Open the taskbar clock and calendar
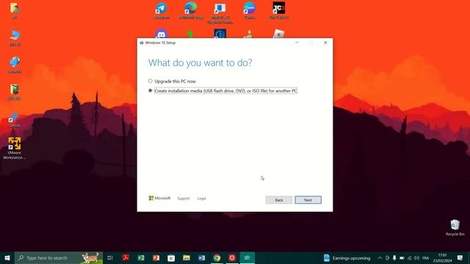The height and width of the screenshot is (264, 470). [442, 257]
